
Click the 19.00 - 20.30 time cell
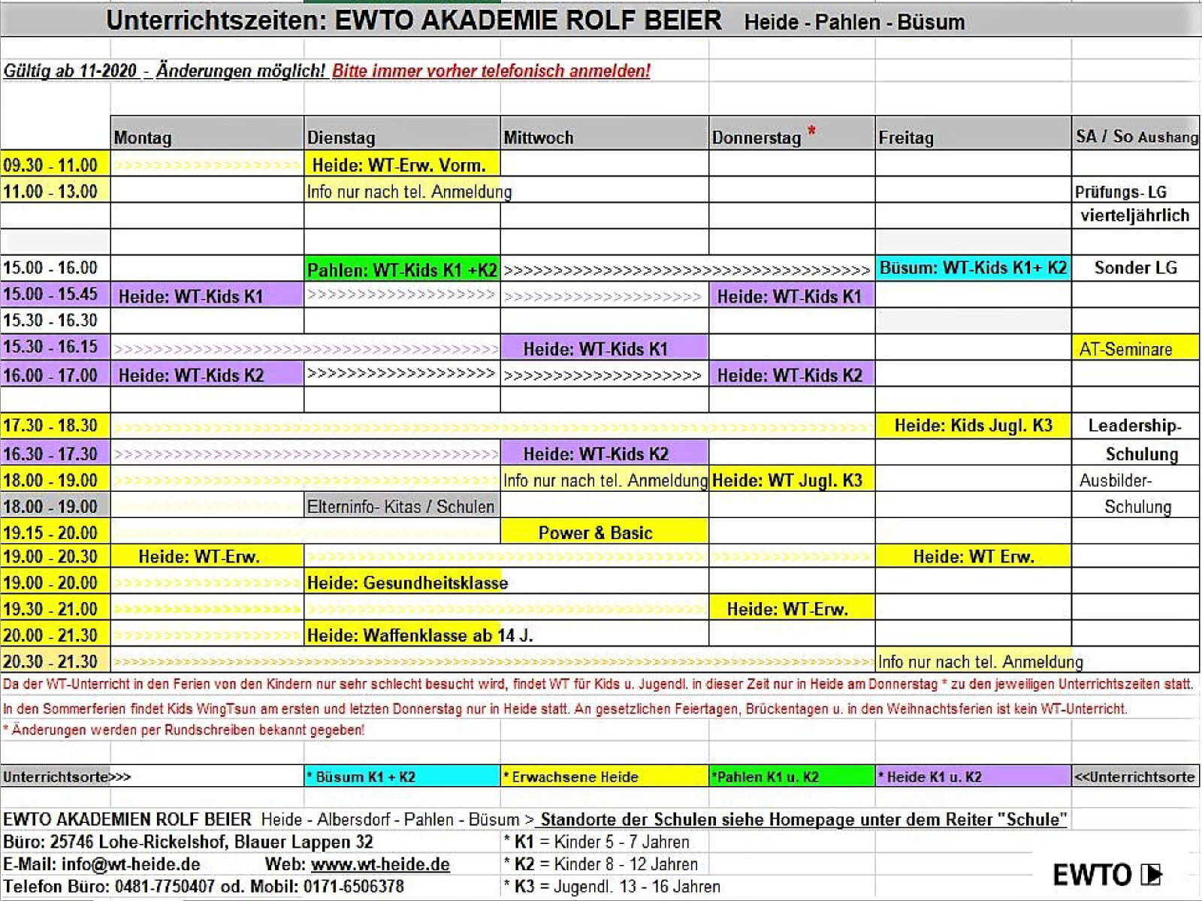56,556
